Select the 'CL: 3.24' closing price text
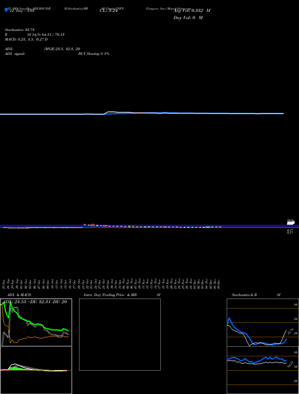The height and width of the screenshot is (394, 299). tap(108, 11)
